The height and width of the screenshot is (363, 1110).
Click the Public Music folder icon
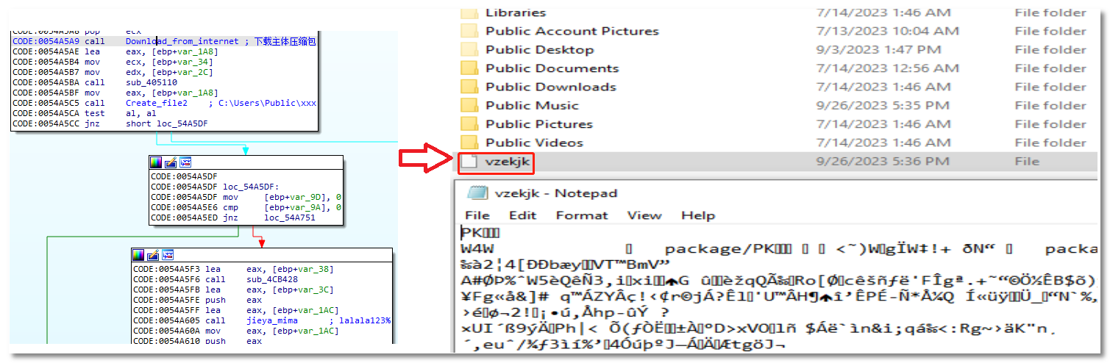(x=469, y=105)
